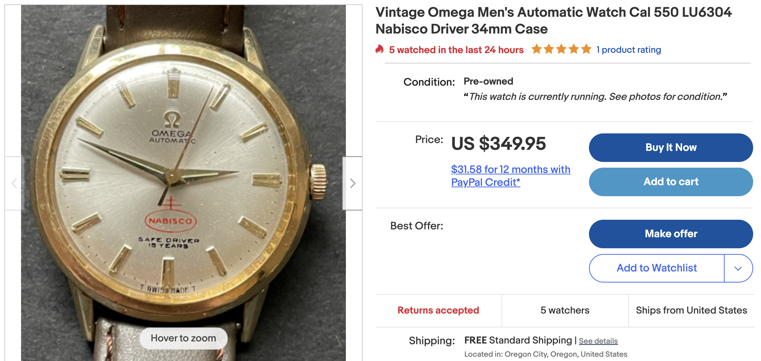This screenshot has width=761, height=361.
Task: Go to the next product photo
Action: coord(352,183)
